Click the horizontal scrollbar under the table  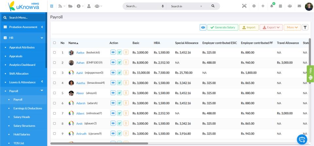click(99, 143)
